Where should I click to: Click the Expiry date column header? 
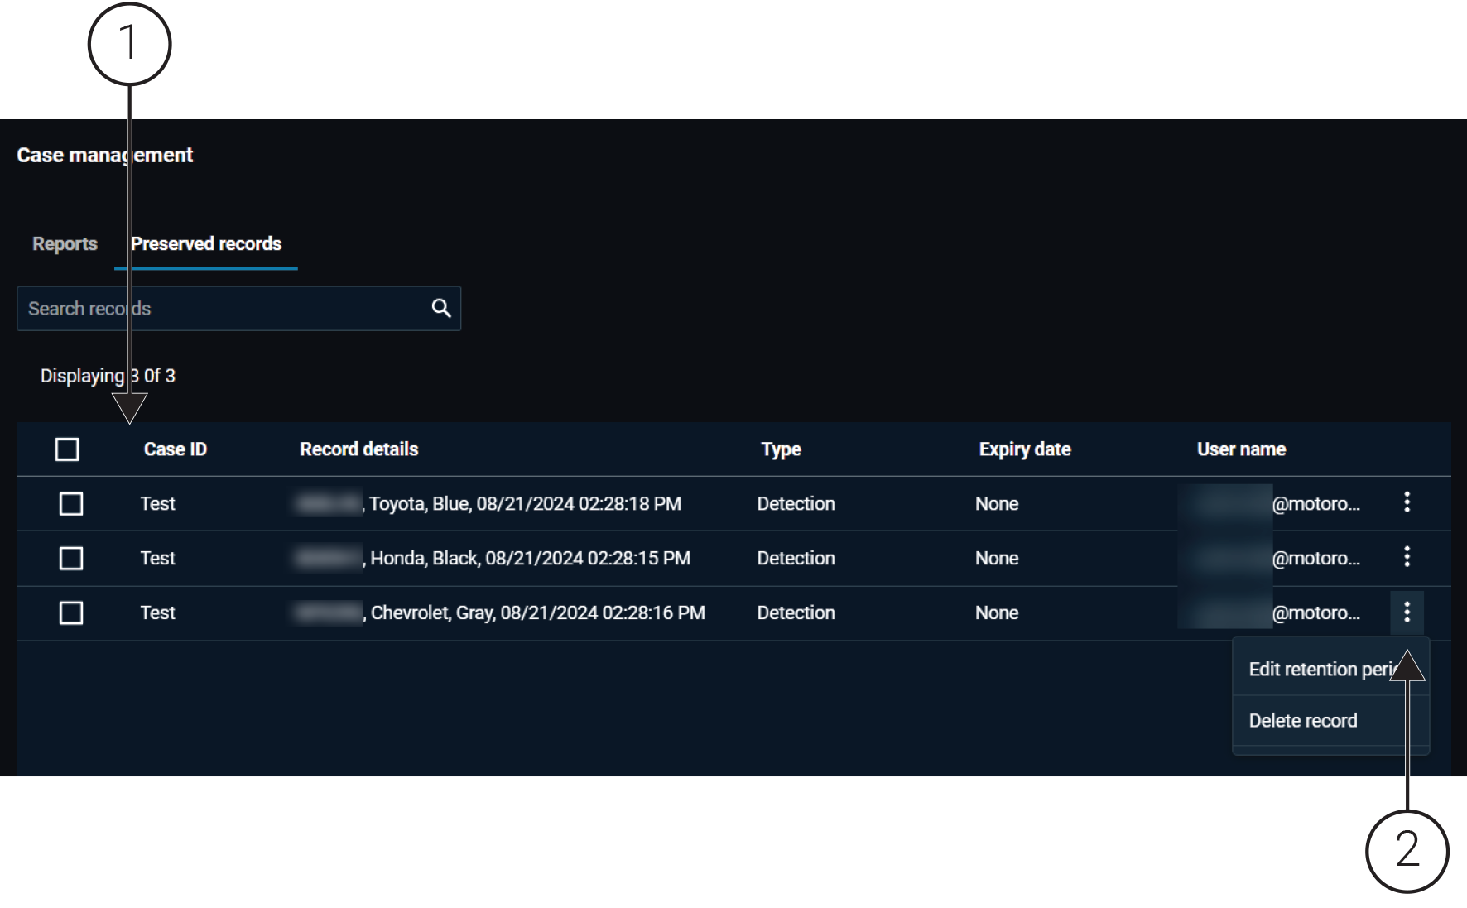pyautogui.click(x=1024, y=449)
